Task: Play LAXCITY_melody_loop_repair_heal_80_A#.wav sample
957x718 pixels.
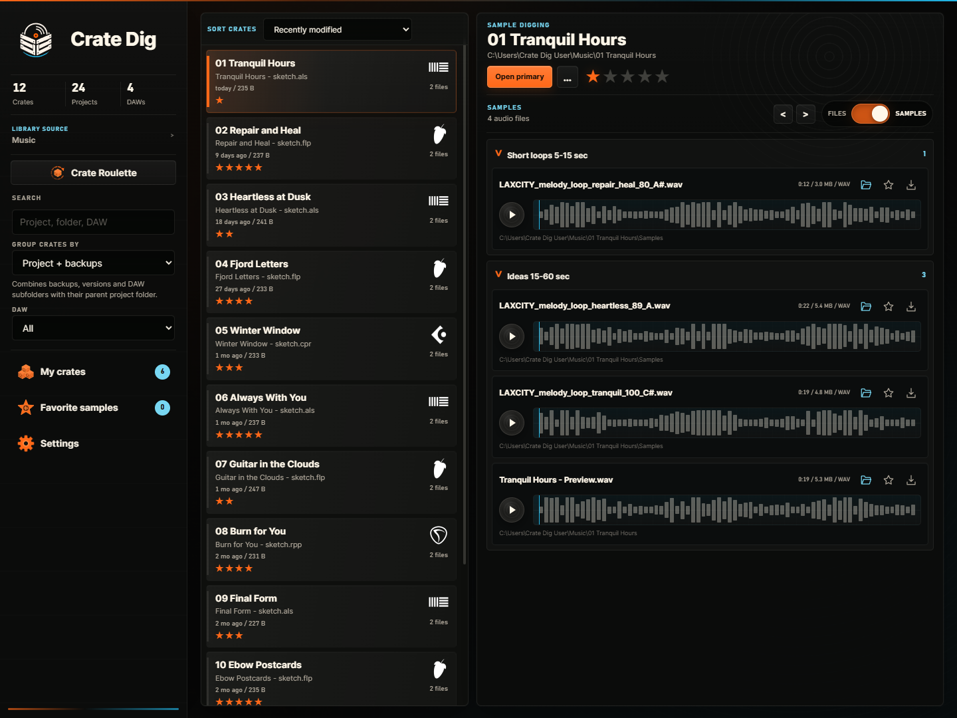Action: tap(512, 215)
